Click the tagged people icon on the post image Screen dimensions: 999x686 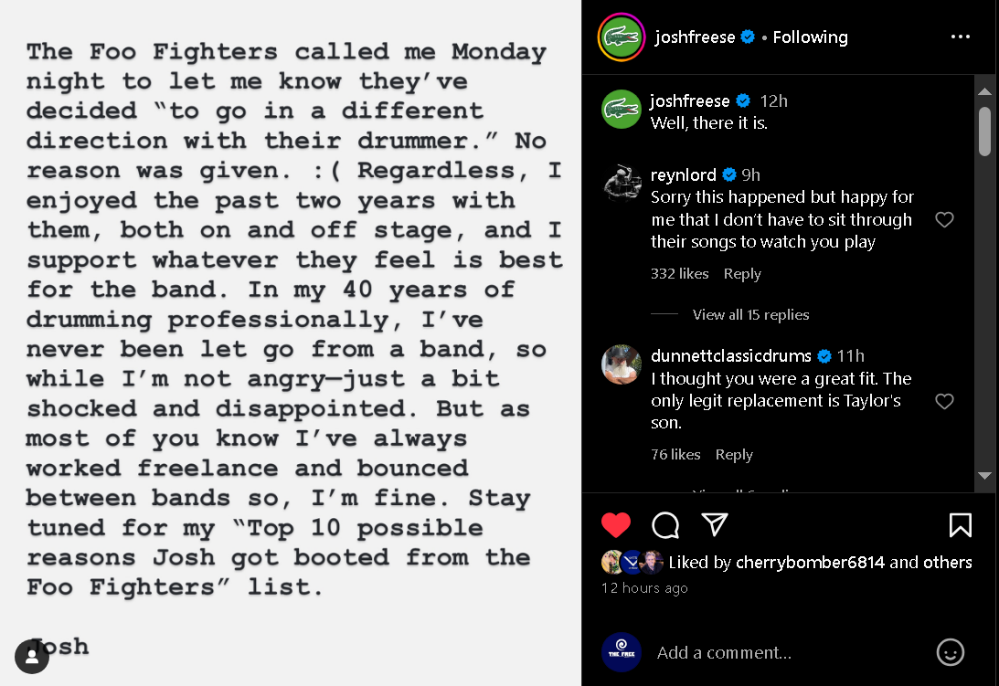tap(32, 656)
